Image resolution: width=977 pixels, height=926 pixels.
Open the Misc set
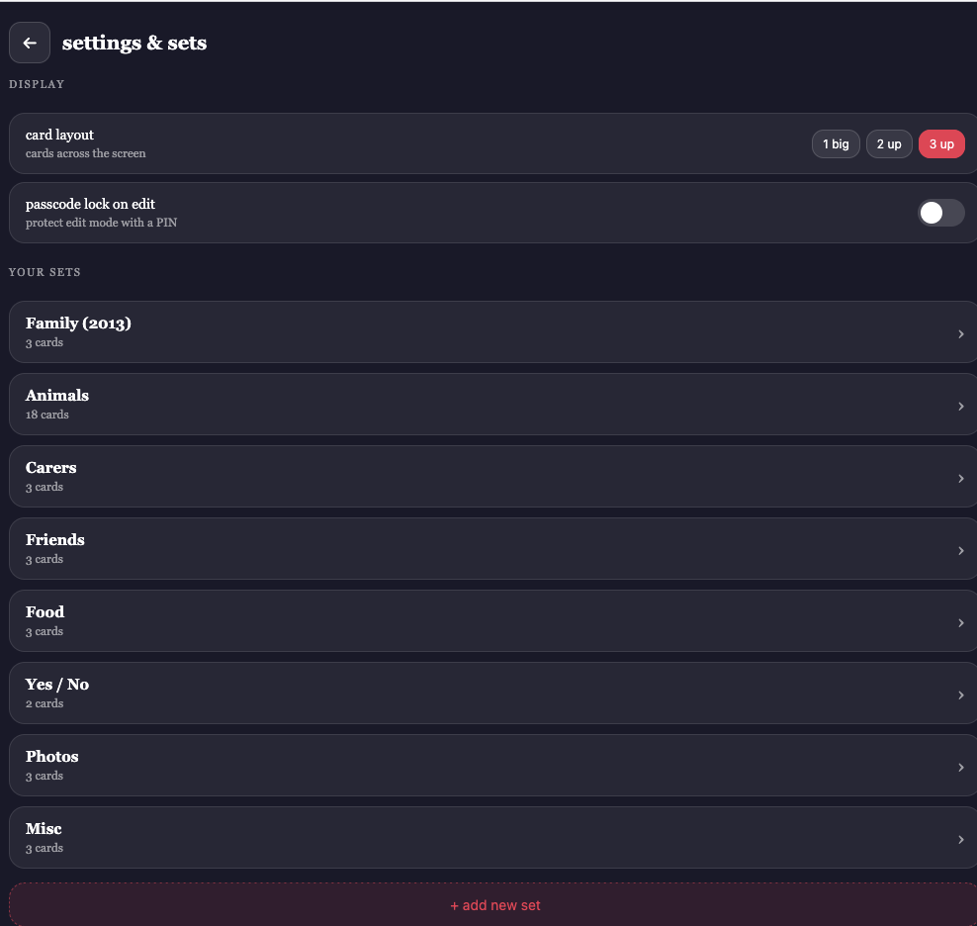coord(44,829)
